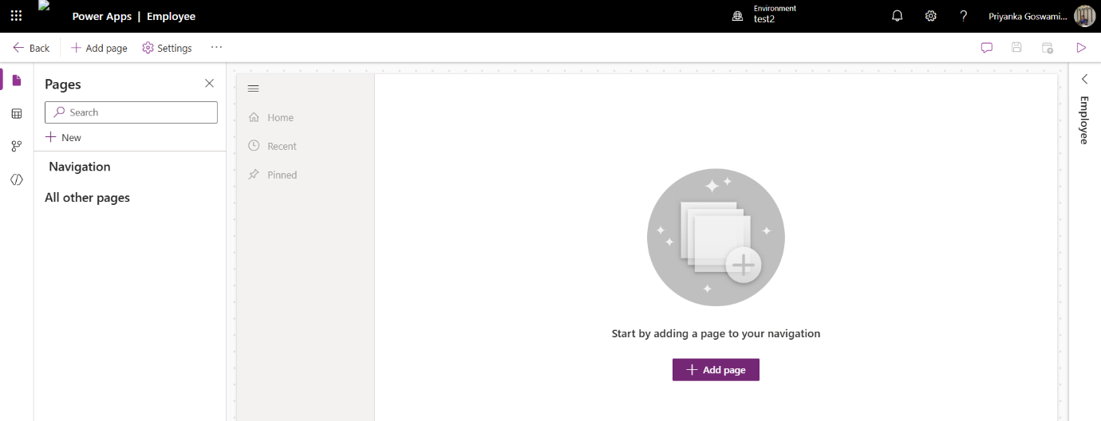1101x421 pixels.
Task: Open the code brackets icon in left rail
Action: [17, 179]
